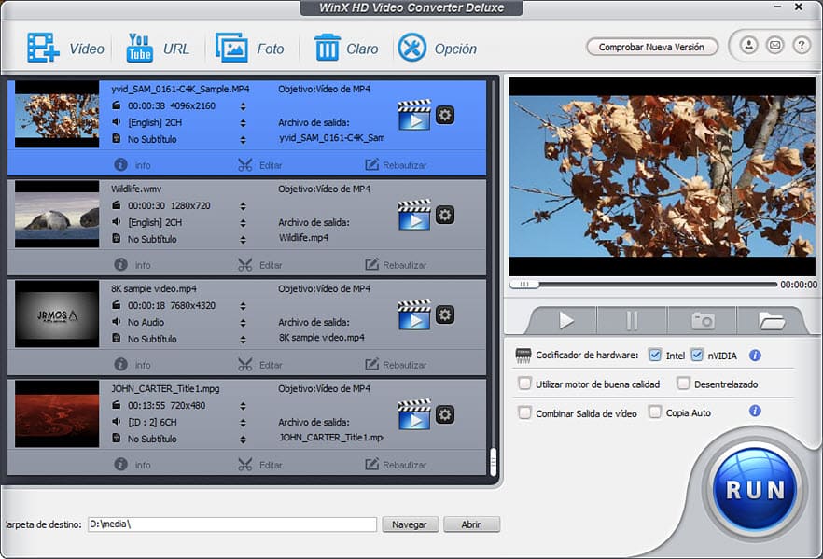Select the Wildlife.wmv thumbnail

pyautogui.click(x=57, y=214)
